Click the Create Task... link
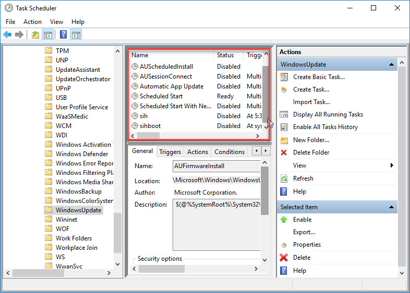This screenshot has height=293, width=410. (x=311, y=90)
